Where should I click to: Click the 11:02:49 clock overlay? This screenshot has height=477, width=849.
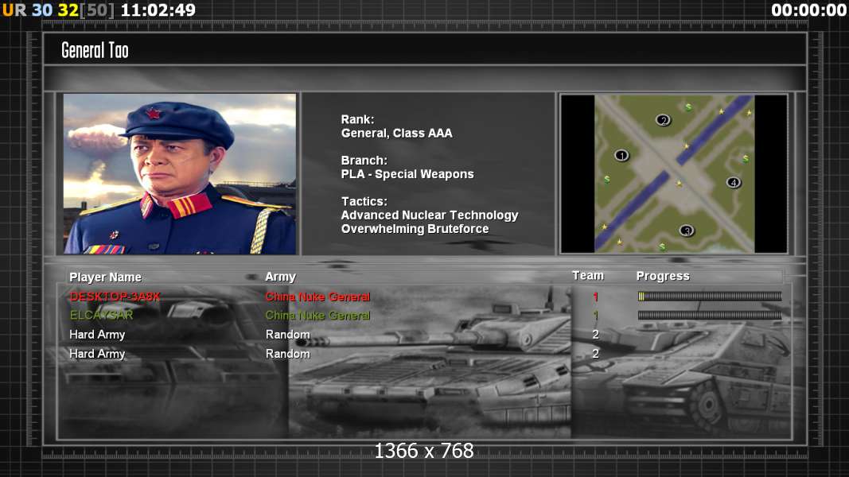(x=158, y=10)
